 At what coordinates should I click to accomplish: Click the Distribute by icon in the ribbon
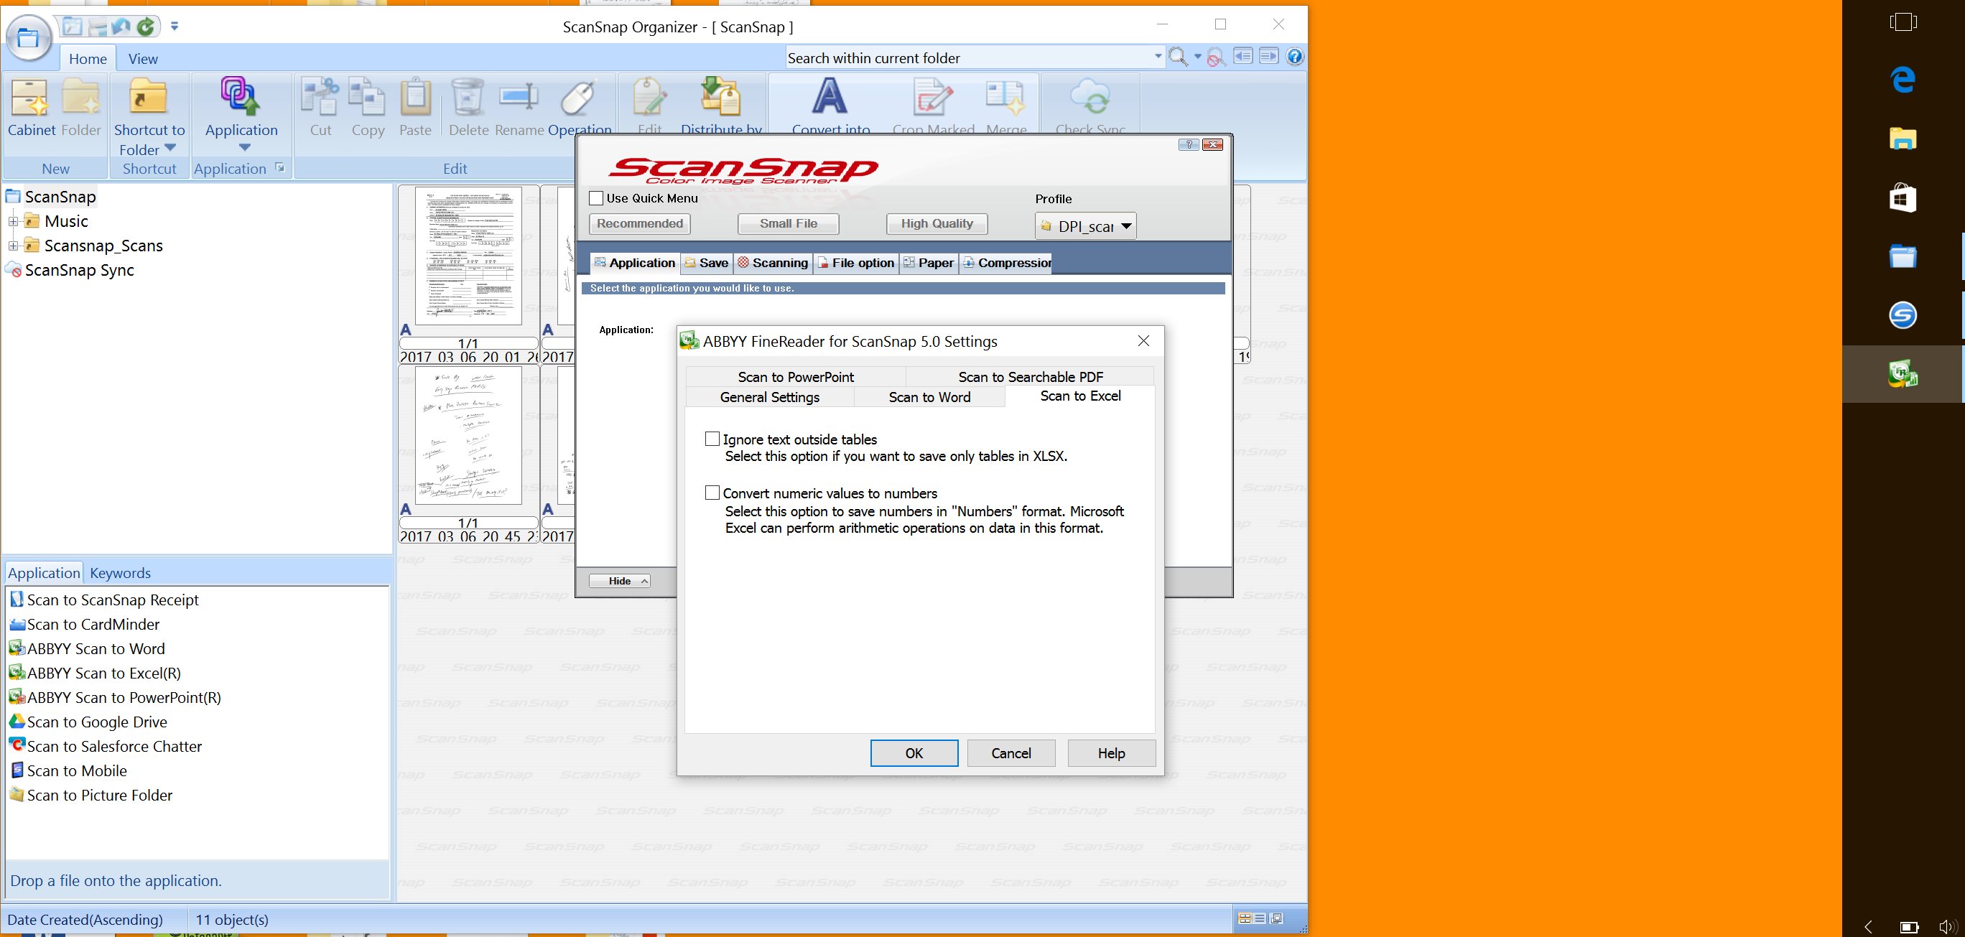720,97
